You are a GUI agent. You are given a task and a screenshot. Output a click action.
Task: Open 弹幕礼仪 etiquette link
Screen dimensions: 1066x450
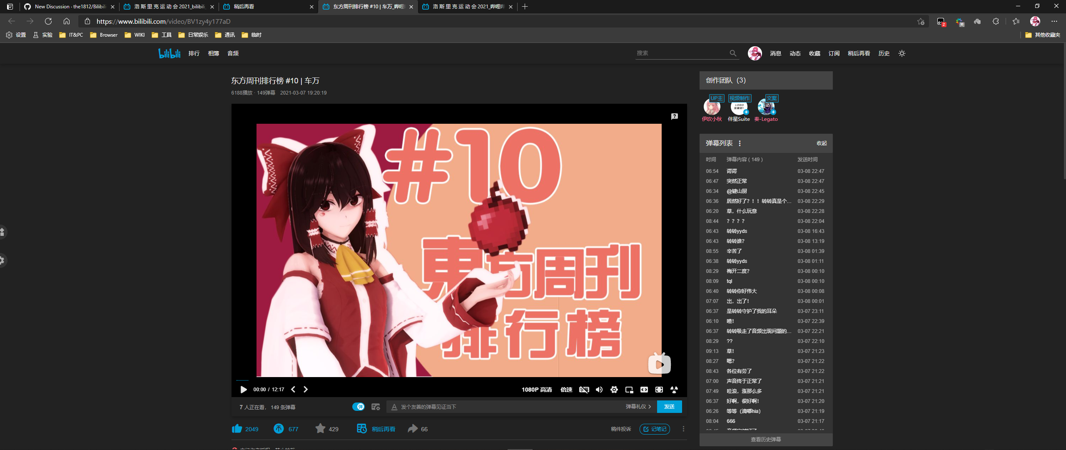point(638,407)
